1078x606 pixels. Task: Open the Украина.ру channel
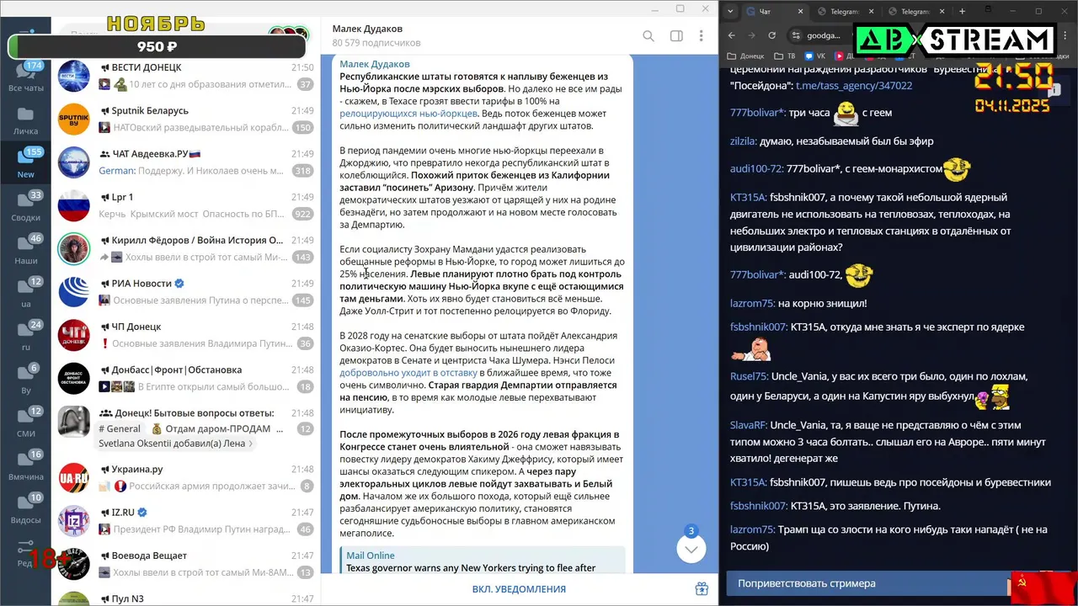(x=185, y=478)
